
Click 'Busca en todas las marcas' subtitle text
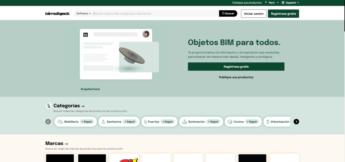(84, 149)
